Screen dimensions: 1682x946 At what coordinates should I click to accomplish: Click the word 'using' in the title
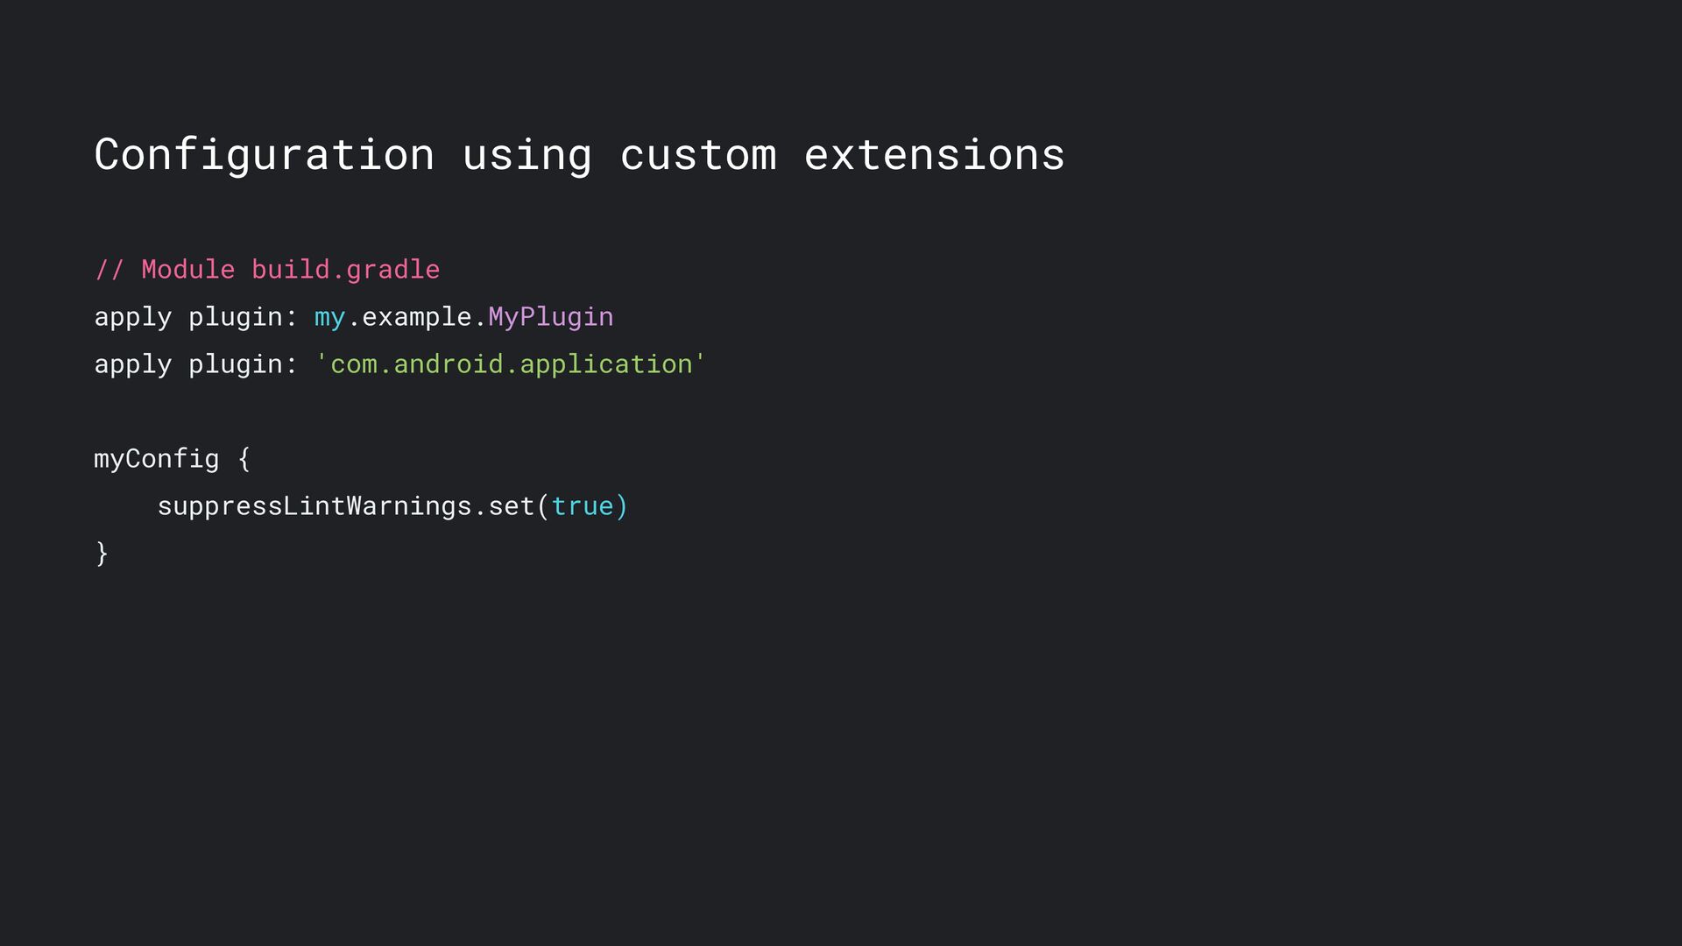pos(527,156)
